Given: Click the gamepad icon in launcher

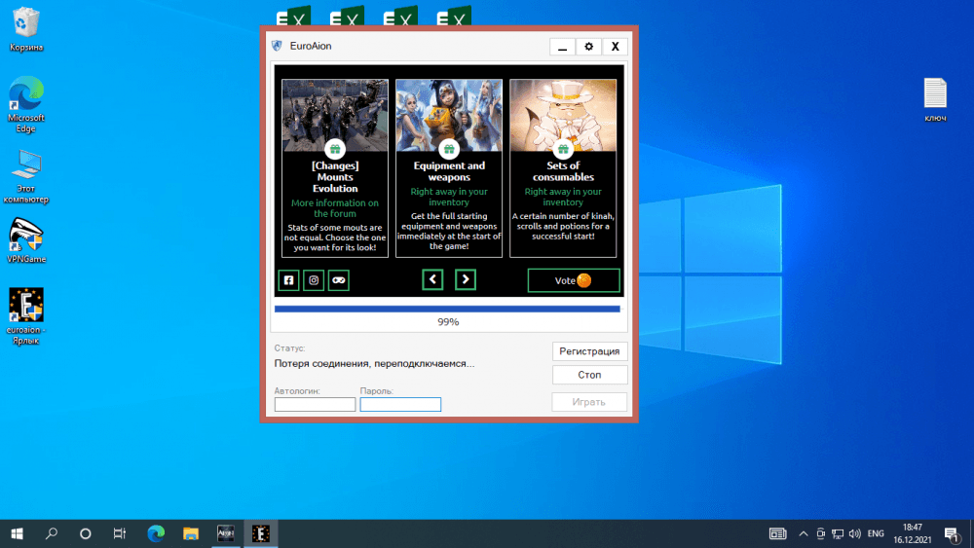Looking at the screenshot, I should pyautogui.click(x=338, y=280).
